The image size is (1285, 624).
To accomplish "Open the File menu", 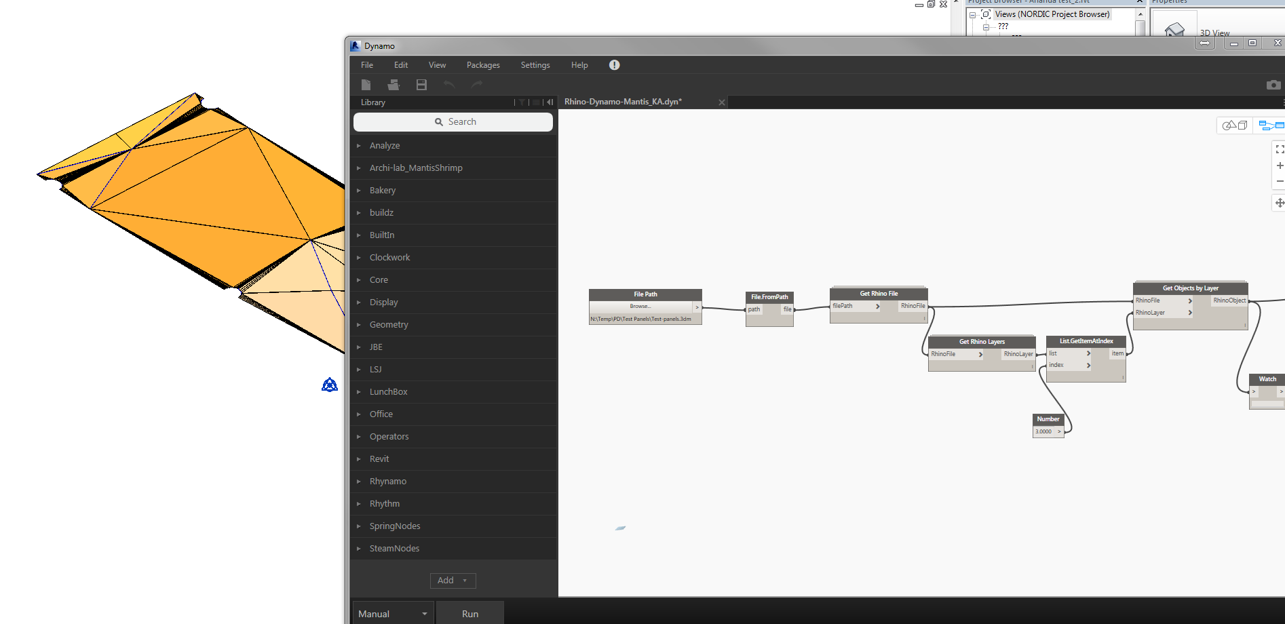I will [367, 65].
